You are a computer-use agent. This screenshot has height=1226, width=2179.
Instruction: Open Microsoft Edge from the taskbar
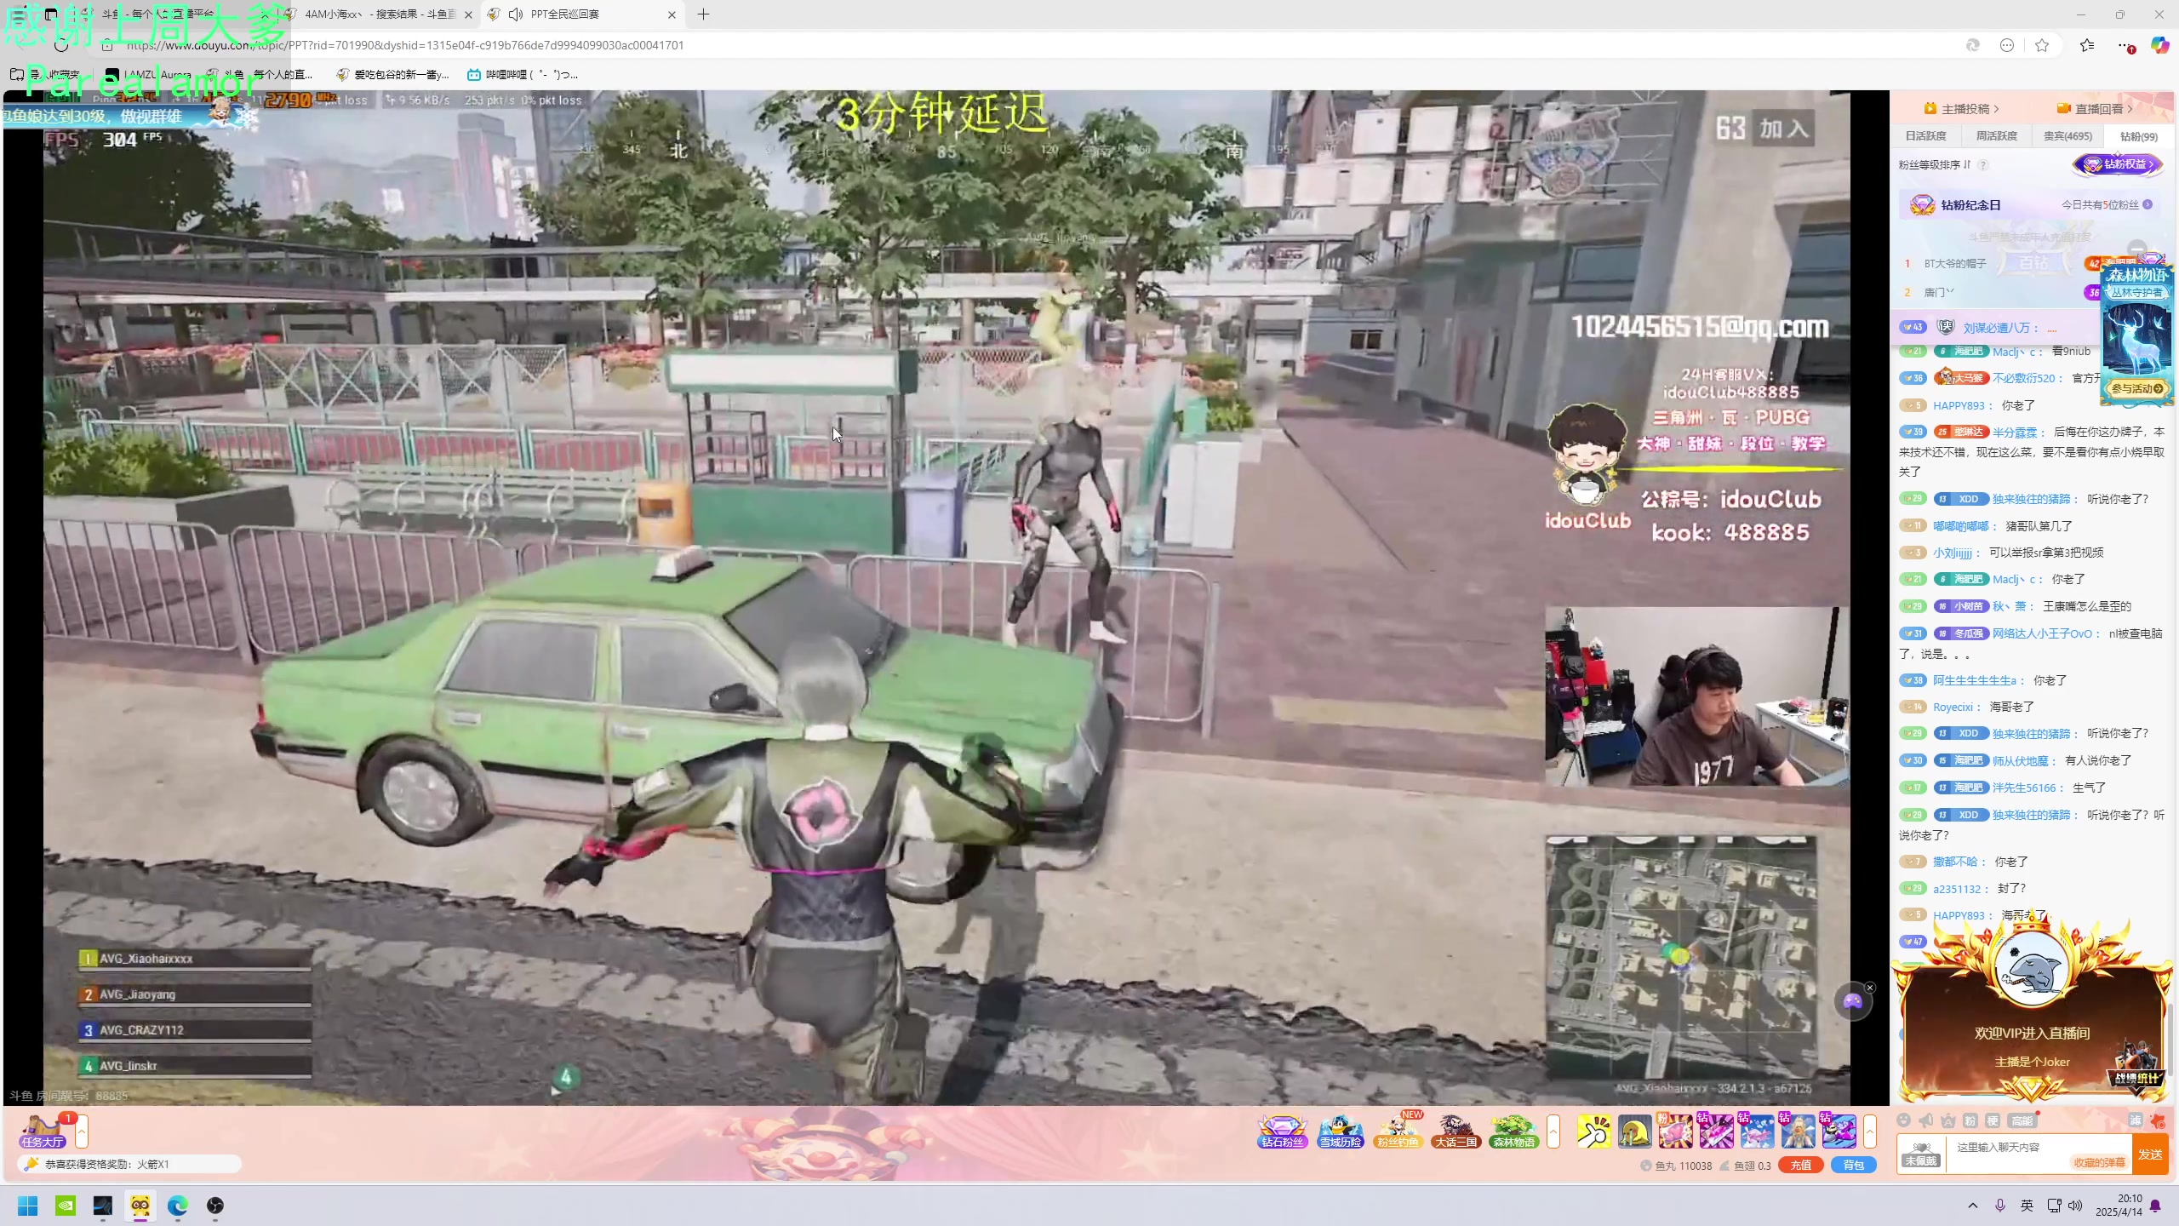pos(177,1206)
